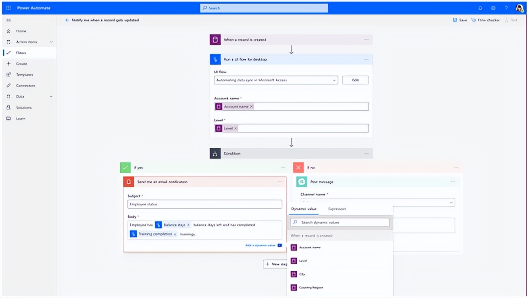
Task: Open more options for Condition step
Action: click(366, 154)
